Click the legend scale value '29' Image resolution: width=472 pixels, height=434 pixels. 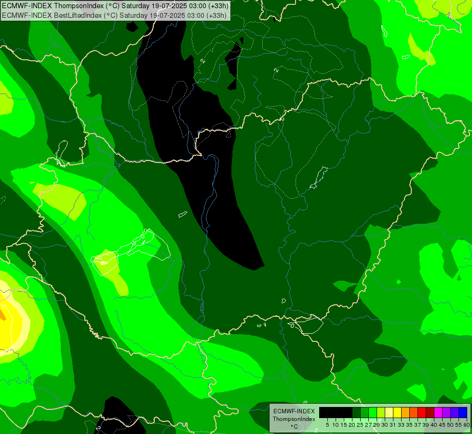tap(377, 425)
